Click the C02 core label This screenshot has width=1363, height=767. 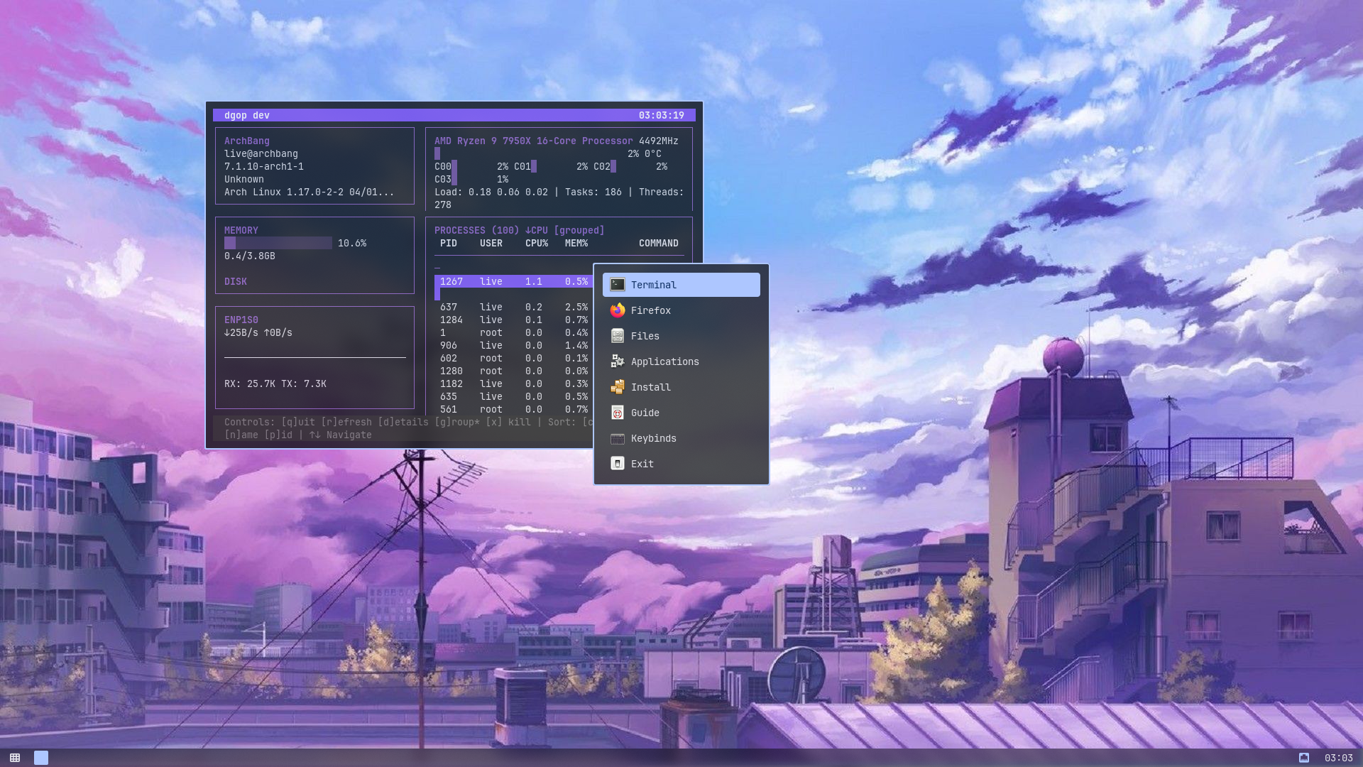click(602, 166)
